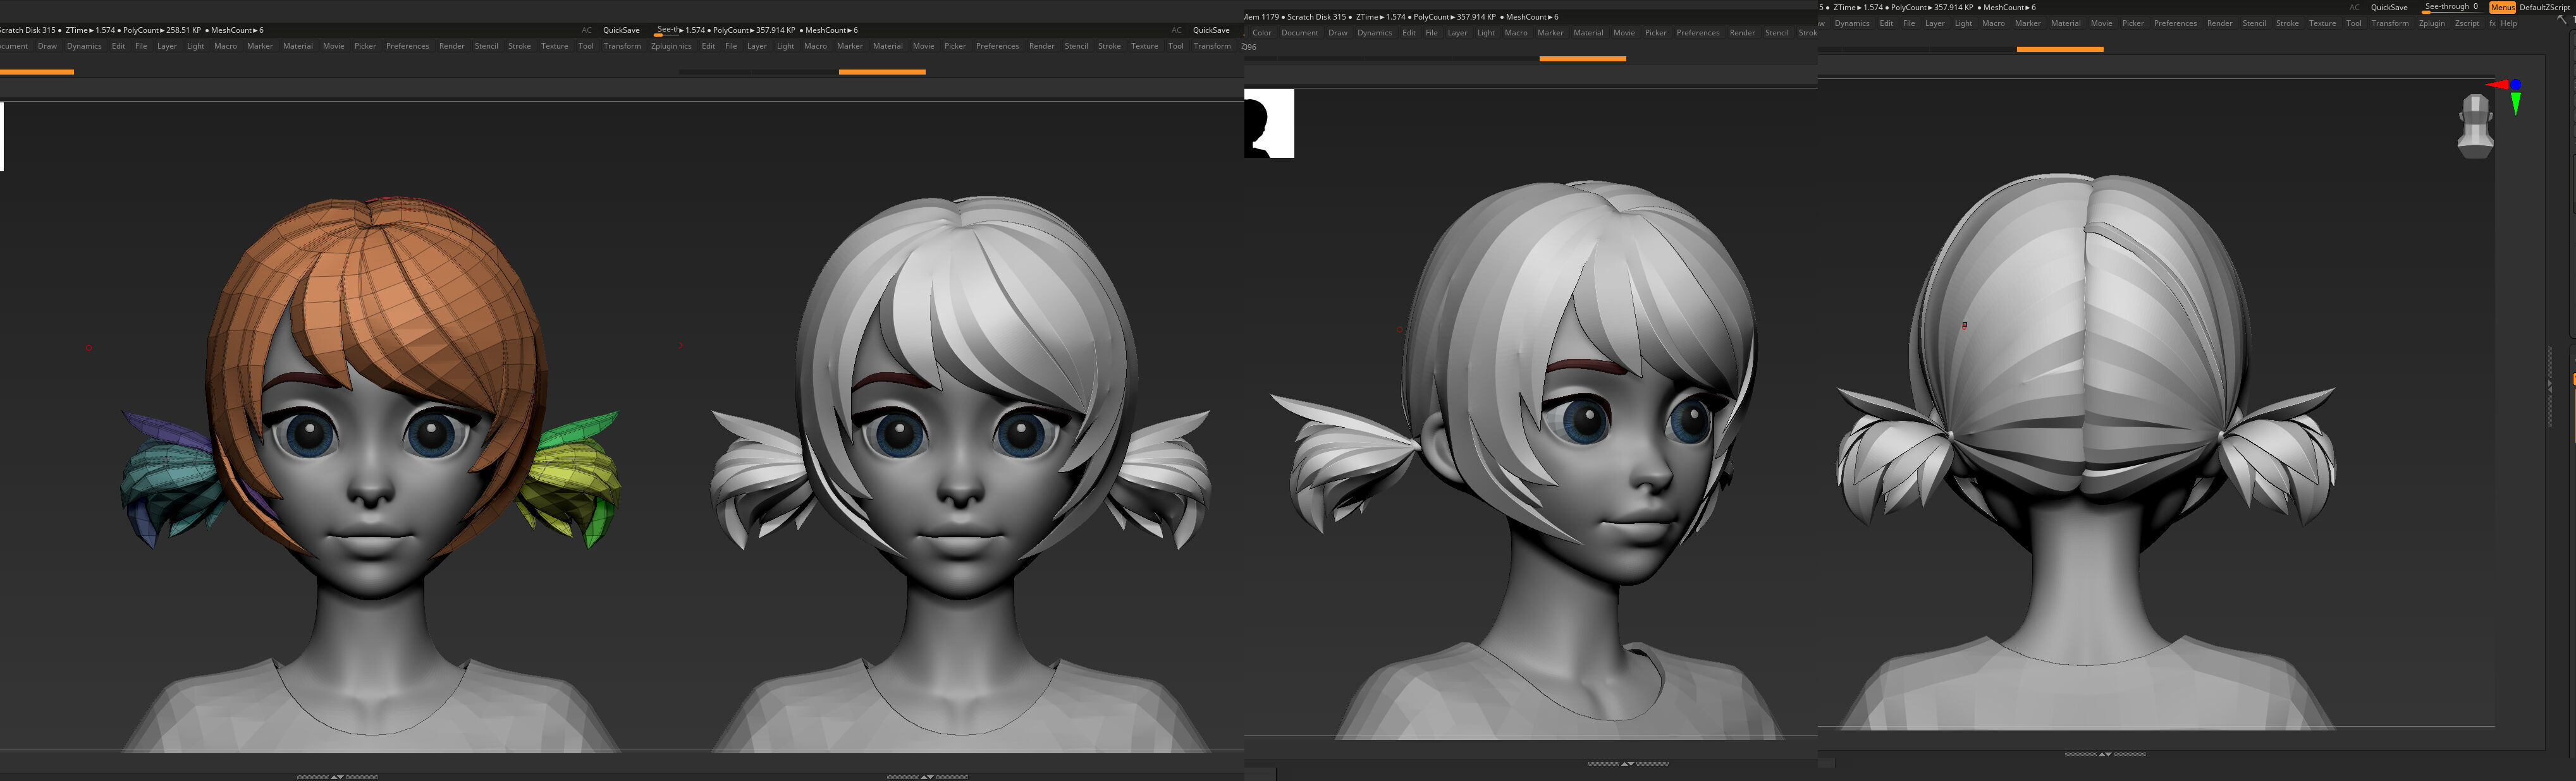The image size is (2576, 781).
Task: Open Layer menu in colored-hair window
Action: tap(167, 46)
